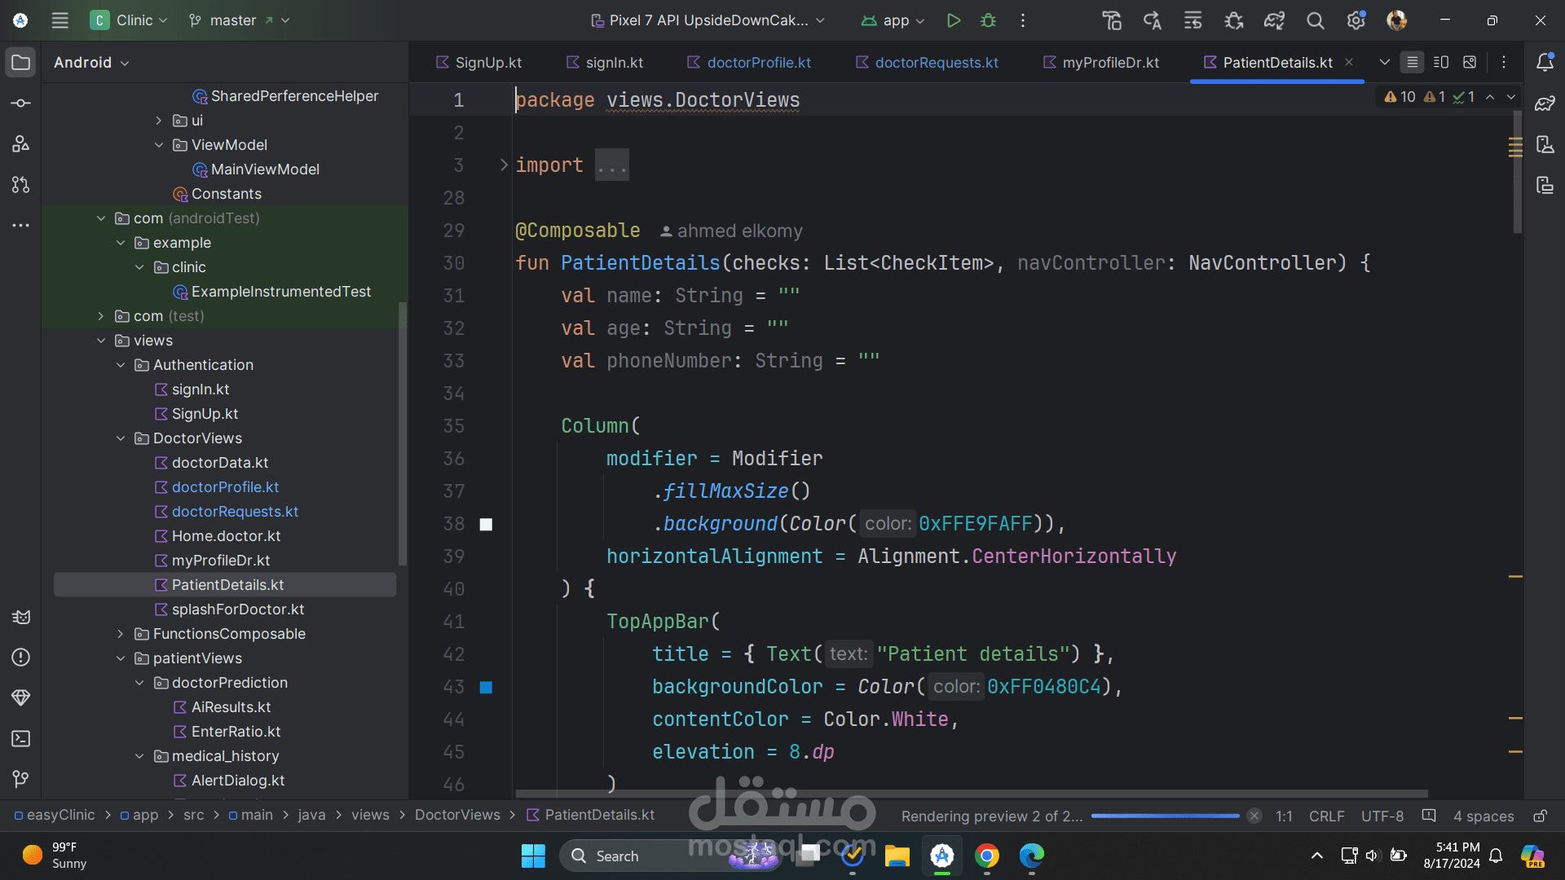The width and height of the screenshot is (1565, 880).
Task: Open the Logcat tool window
Action: [21, 617]
